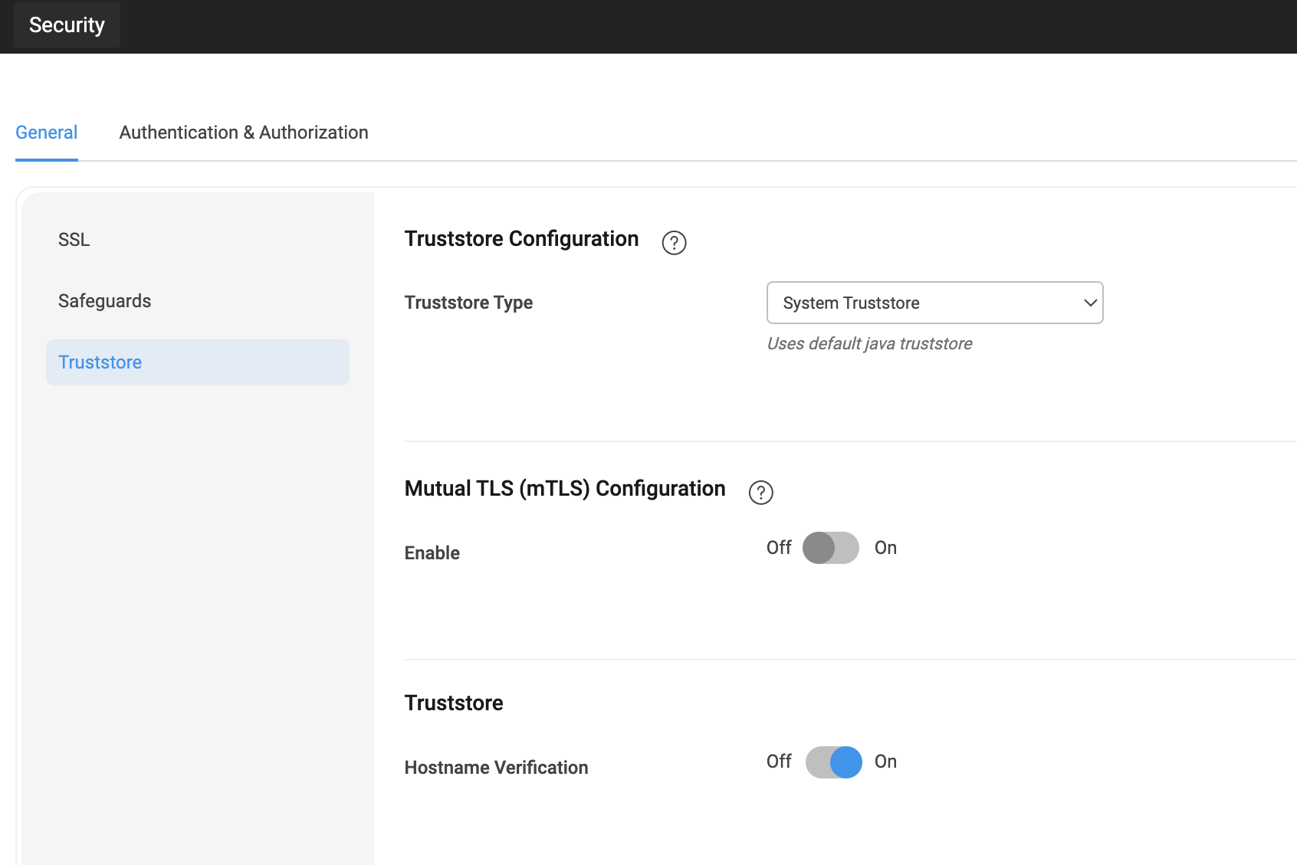
Task: Select SSL in the sidebar
Action: pos(74,239)
